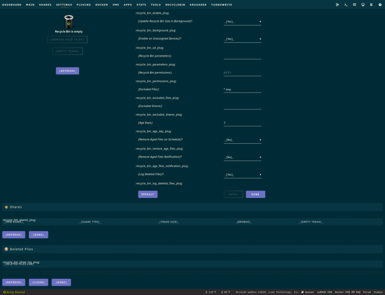
Task: Click the monitor info icon in top bar
Action: [363, 5]
